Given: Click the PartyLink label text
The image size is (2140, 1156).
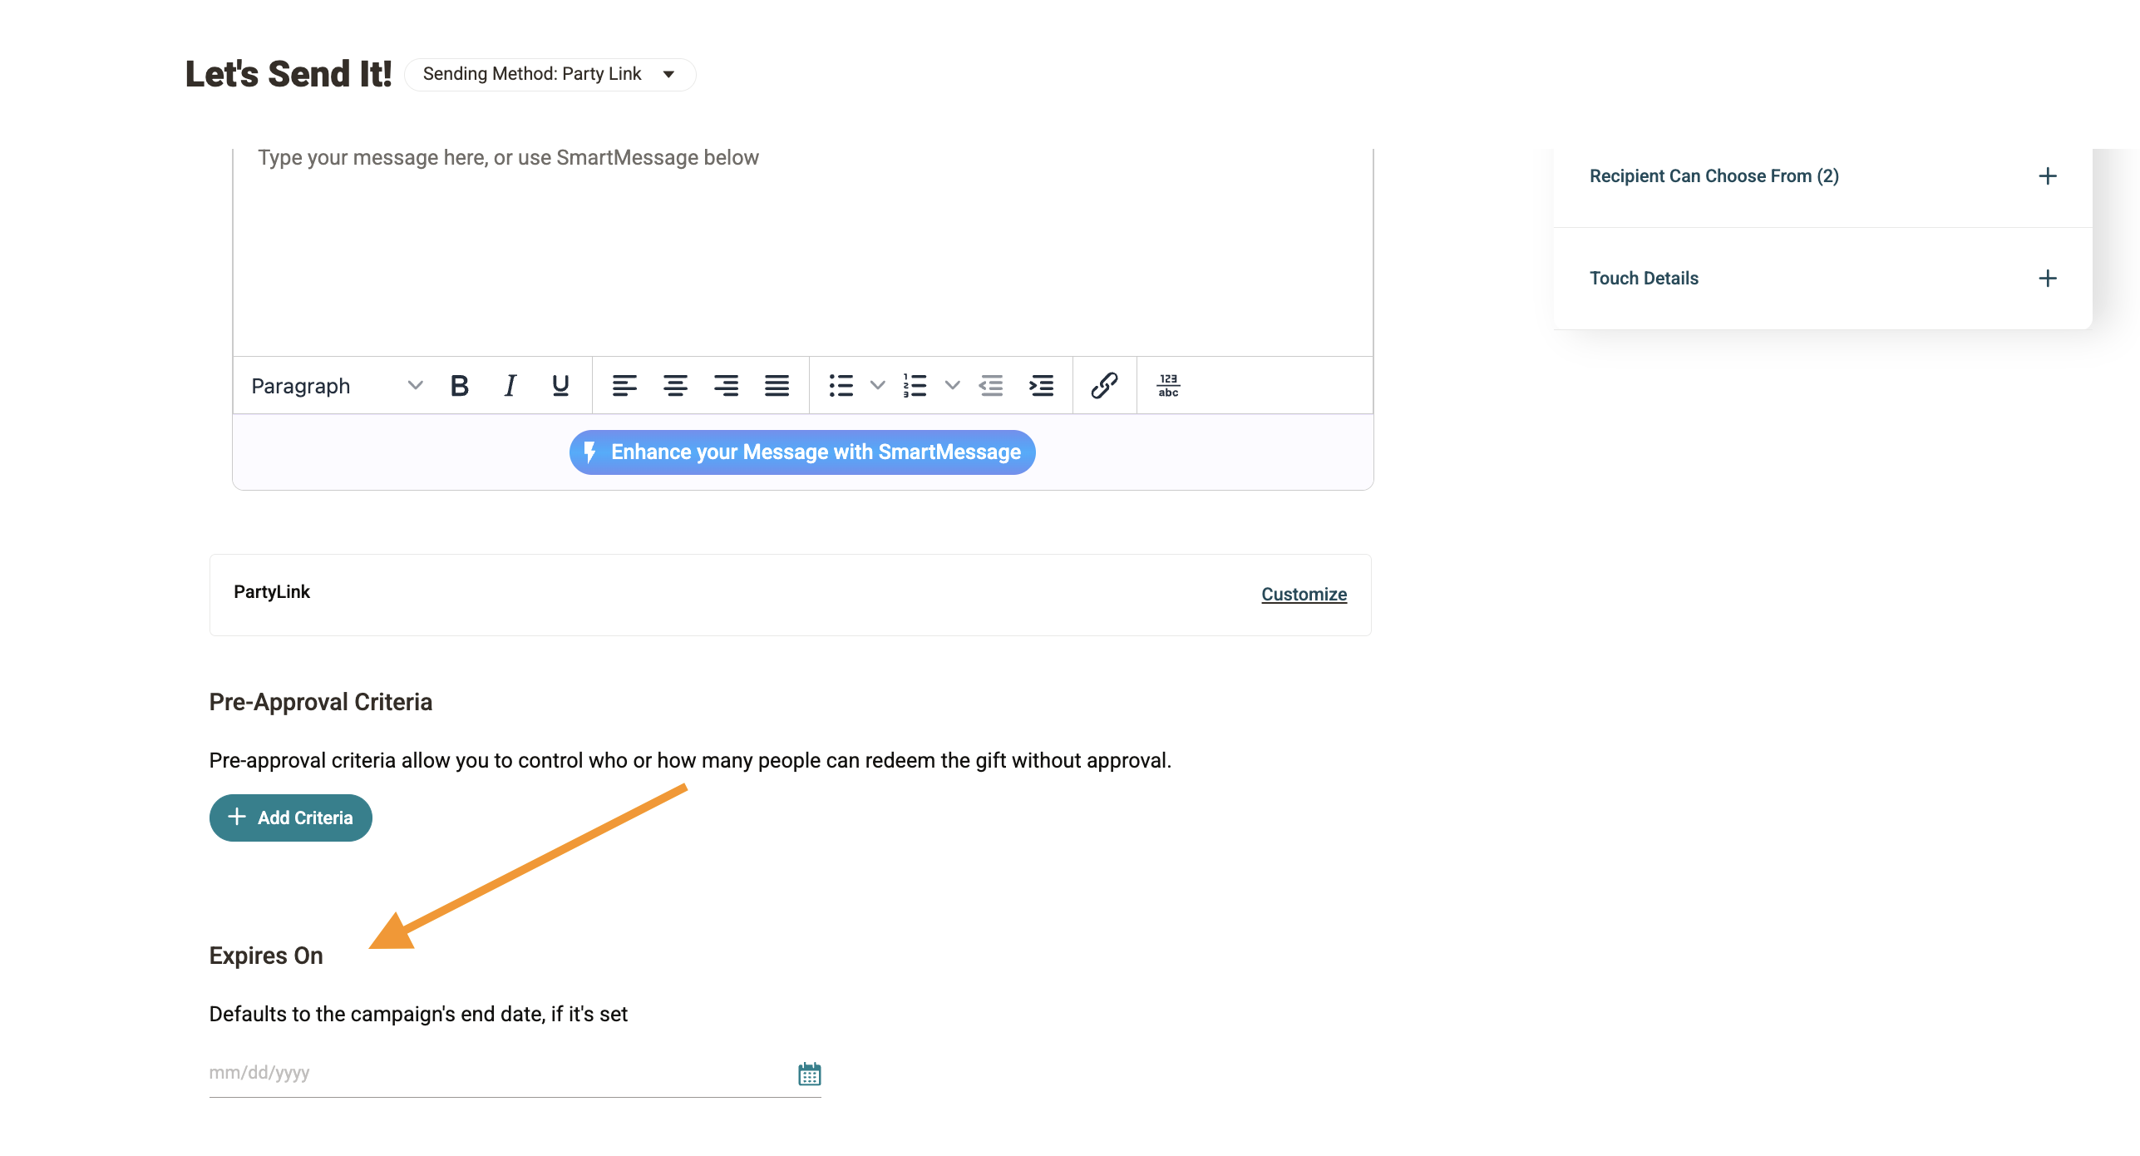Looking at the screenshot, I should [x=272, y=591].
